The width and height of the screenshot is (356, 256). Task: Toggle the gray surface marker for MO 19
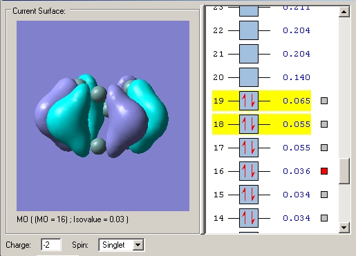tap(324, 101)
